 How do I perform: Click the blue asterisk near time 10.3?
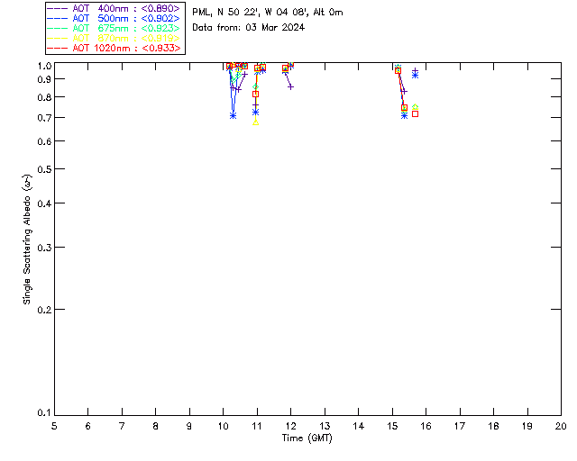click(233, 116)
